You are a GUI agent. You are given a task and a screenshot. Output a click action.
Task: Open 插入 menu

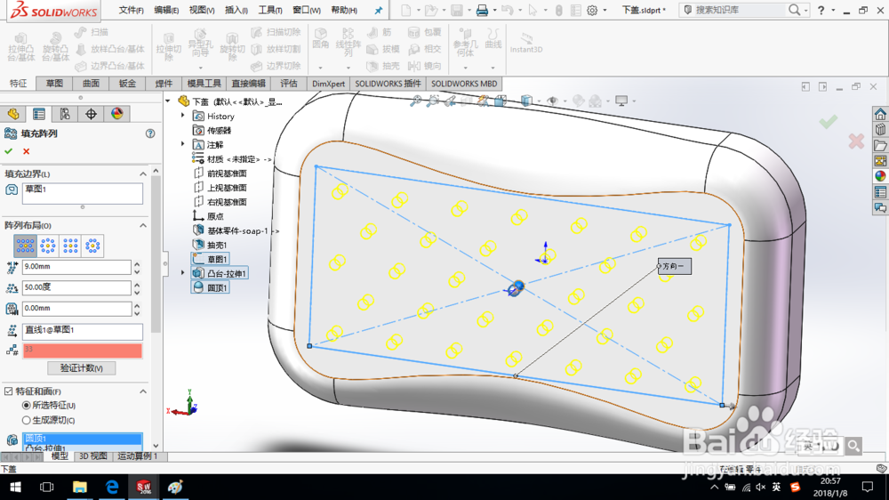click(236, 10)
